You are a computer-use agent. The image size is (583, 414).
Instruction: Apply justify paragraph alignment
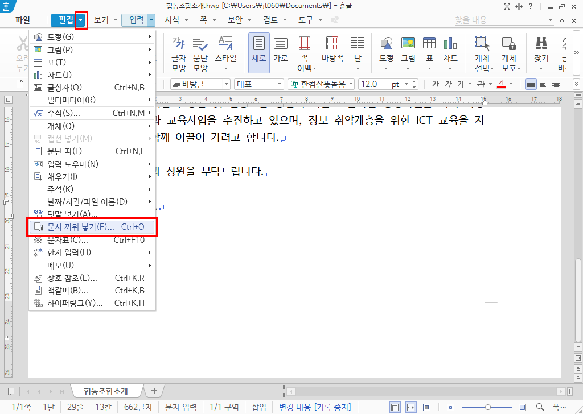[531, 84]
